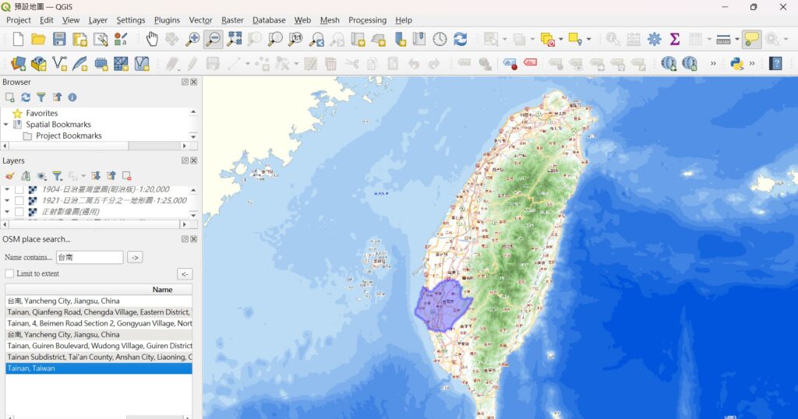Click the Name contains search field
This screenshot has width=798, height=419.
[x=90, y=257]
